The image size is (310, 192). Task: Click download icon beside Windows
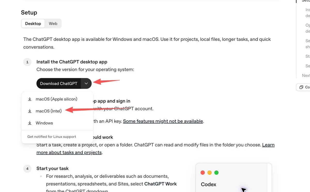pos(30,123)
